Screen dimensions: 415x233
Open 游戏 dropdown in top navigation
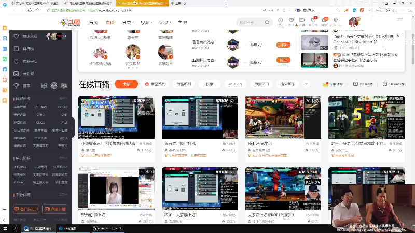pyautogui.click(x=165, y=22)
